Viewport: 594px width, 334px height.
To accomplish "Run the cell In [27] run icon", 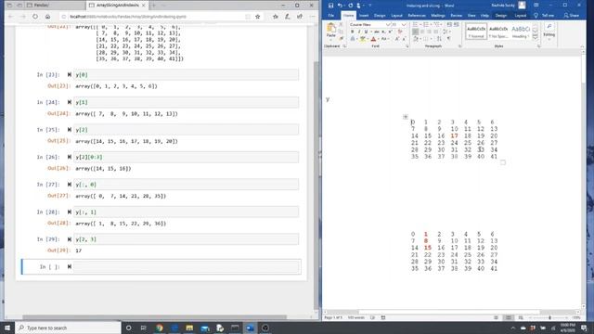I will point(70,185).
